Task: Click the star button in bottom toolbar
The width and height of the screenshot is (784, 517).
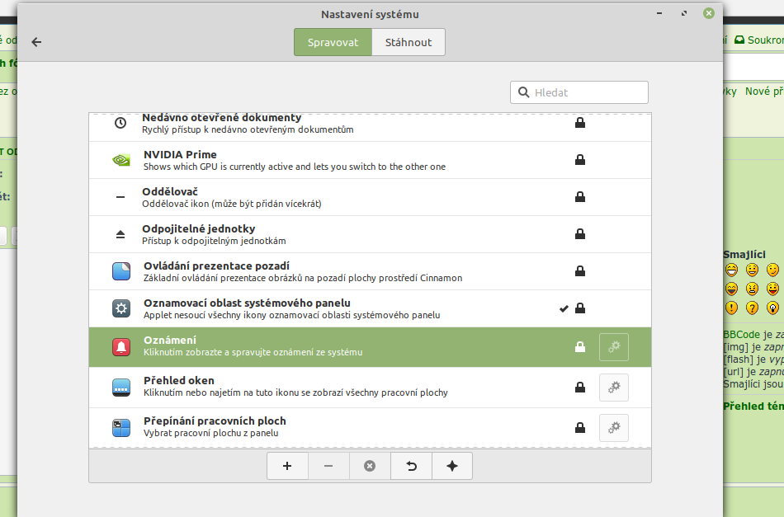Action: pos(452,466)
